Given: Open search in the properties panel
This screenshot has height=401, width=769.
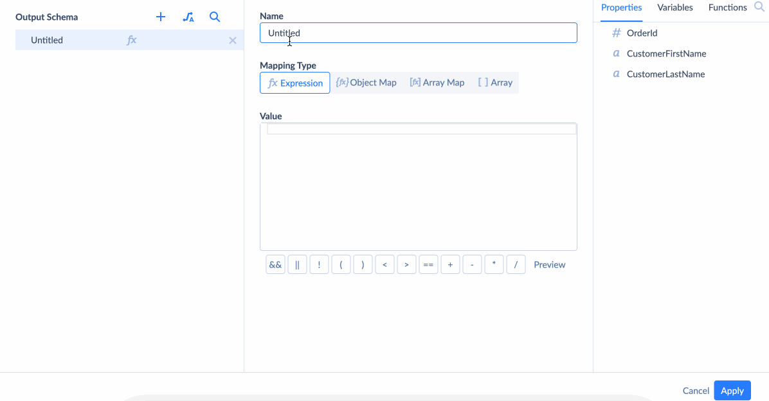Looking at the screenshot, I should point(759,7).
